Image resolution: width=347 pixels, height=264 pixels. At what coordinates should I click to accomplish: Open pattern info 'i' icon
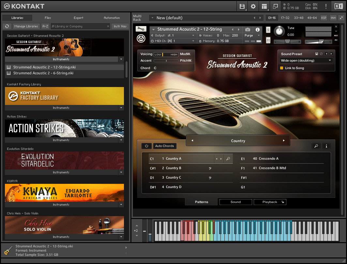point(326,146)
